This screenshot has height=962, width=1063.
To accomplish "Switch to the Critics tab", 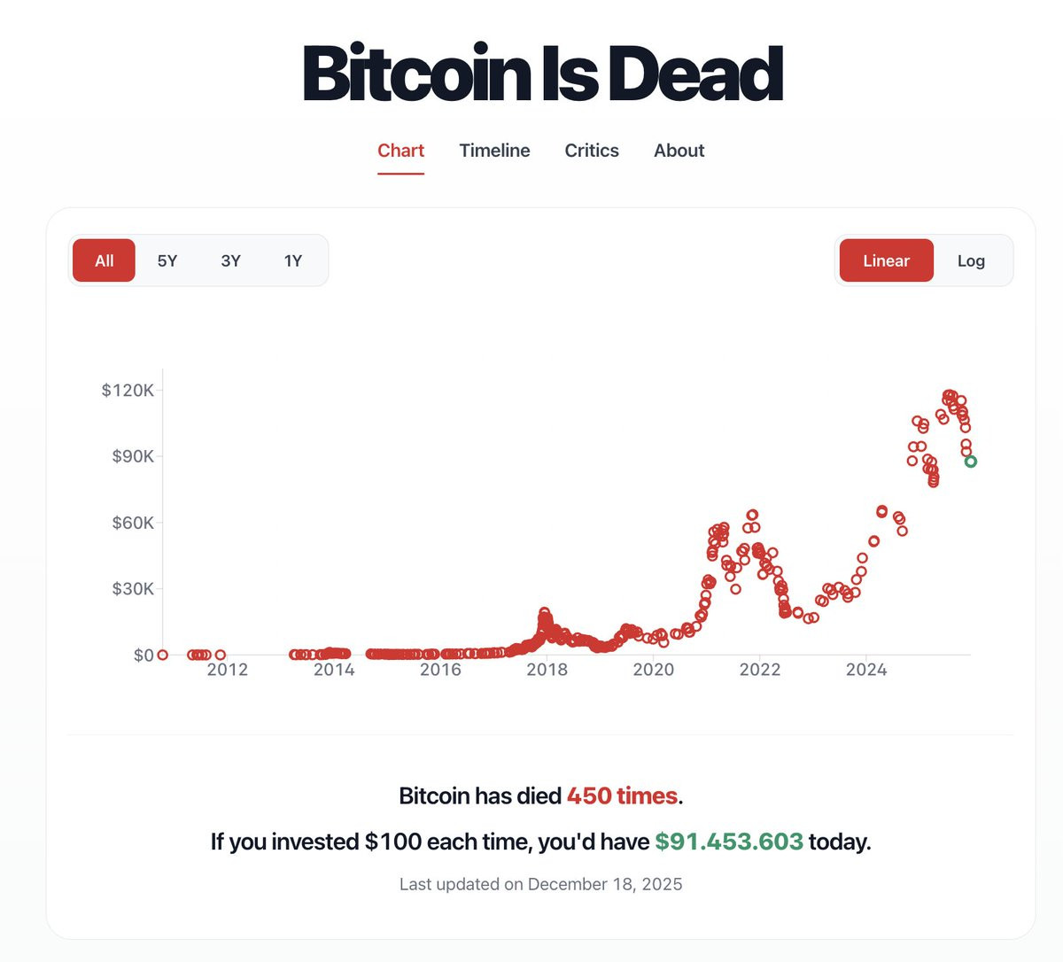I will coord(592,151).
